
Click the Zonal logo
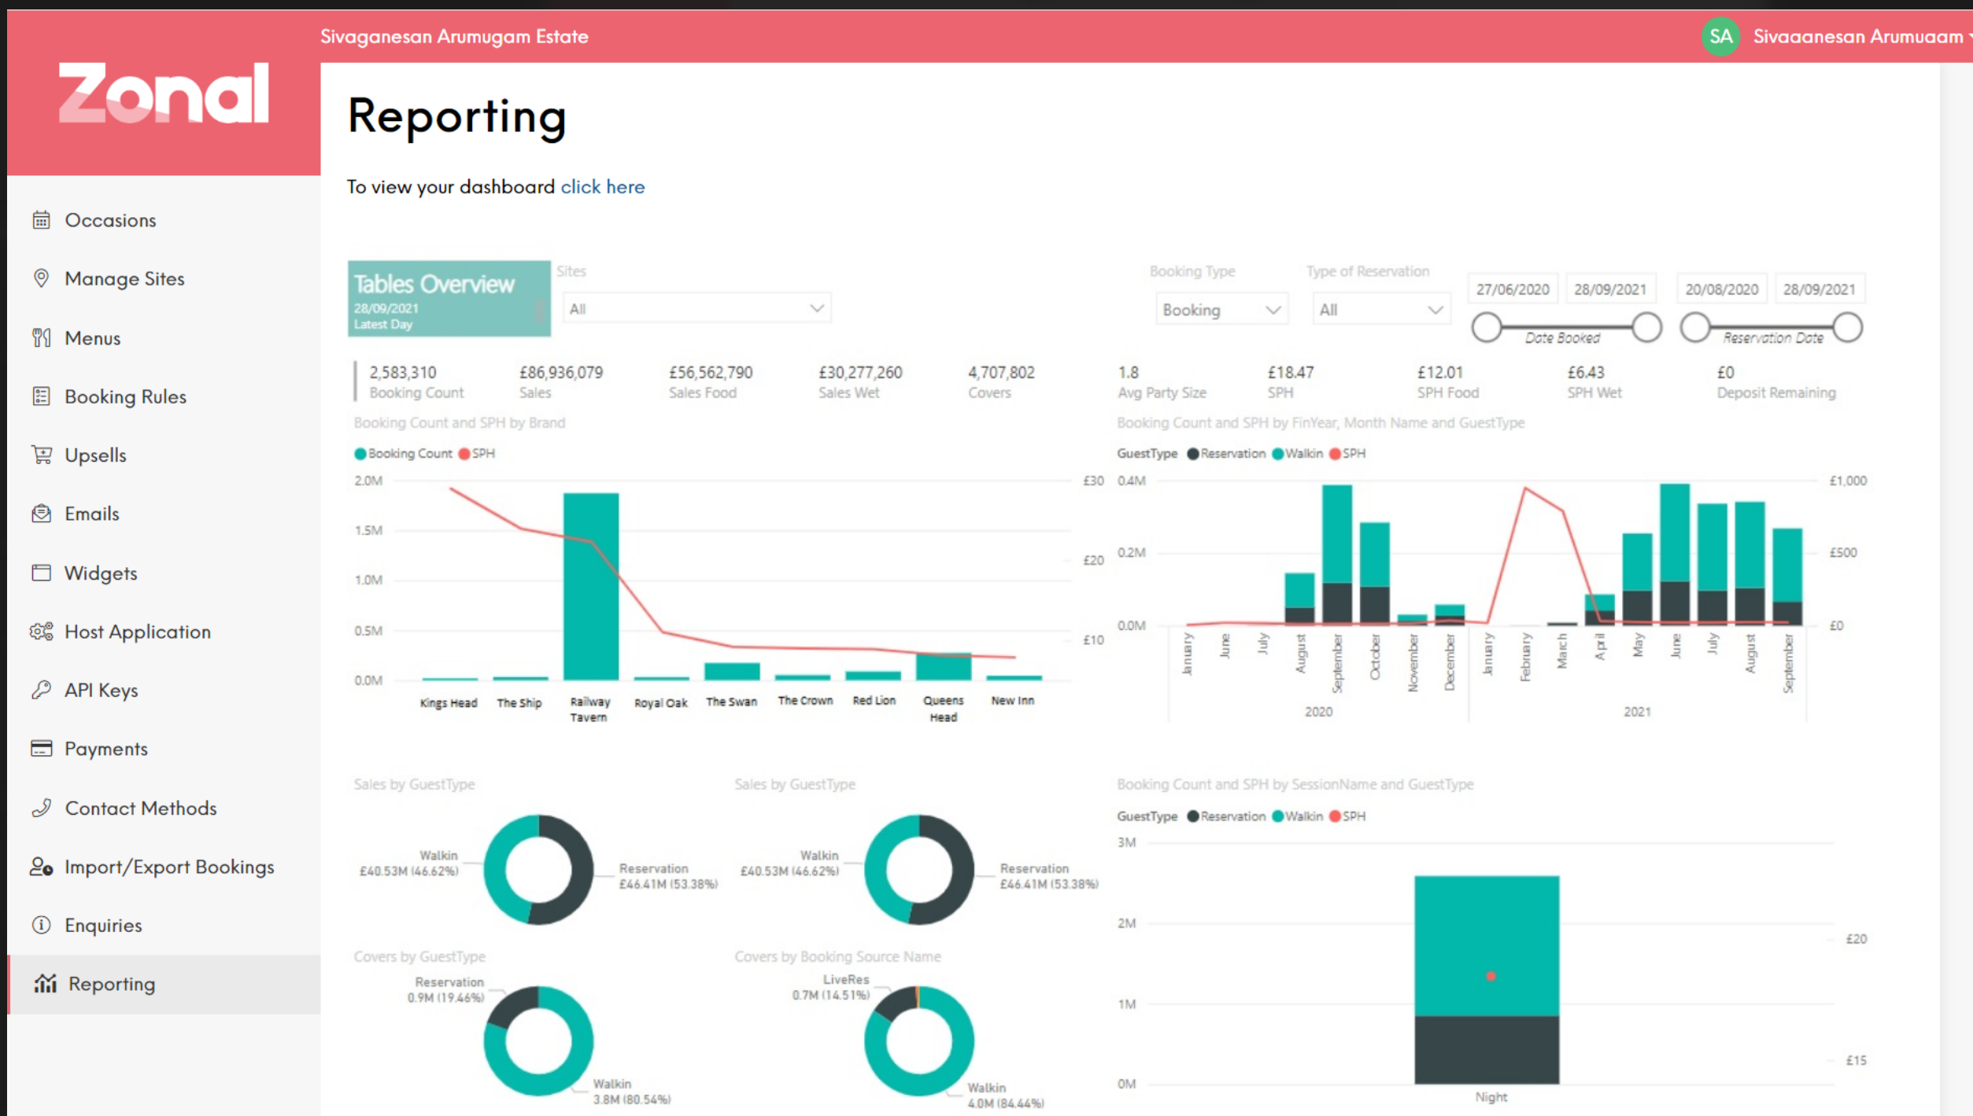[164, 94]
